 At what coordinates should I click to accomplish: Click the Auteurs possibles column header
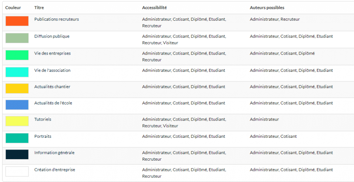coord(267,8)
